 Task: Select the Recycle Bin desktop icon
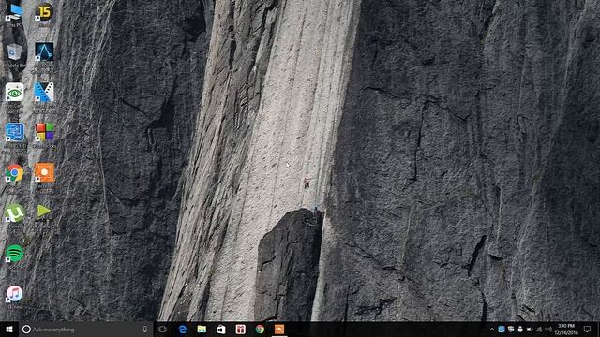(15, 55)
